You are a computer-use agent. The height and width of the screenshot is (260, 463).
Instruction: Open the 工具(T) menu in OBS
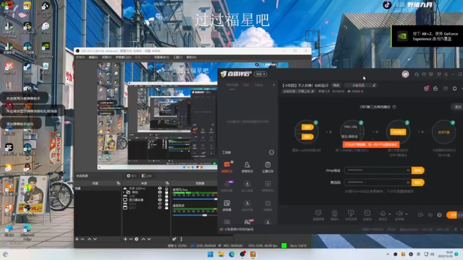[x=178, y=57]
